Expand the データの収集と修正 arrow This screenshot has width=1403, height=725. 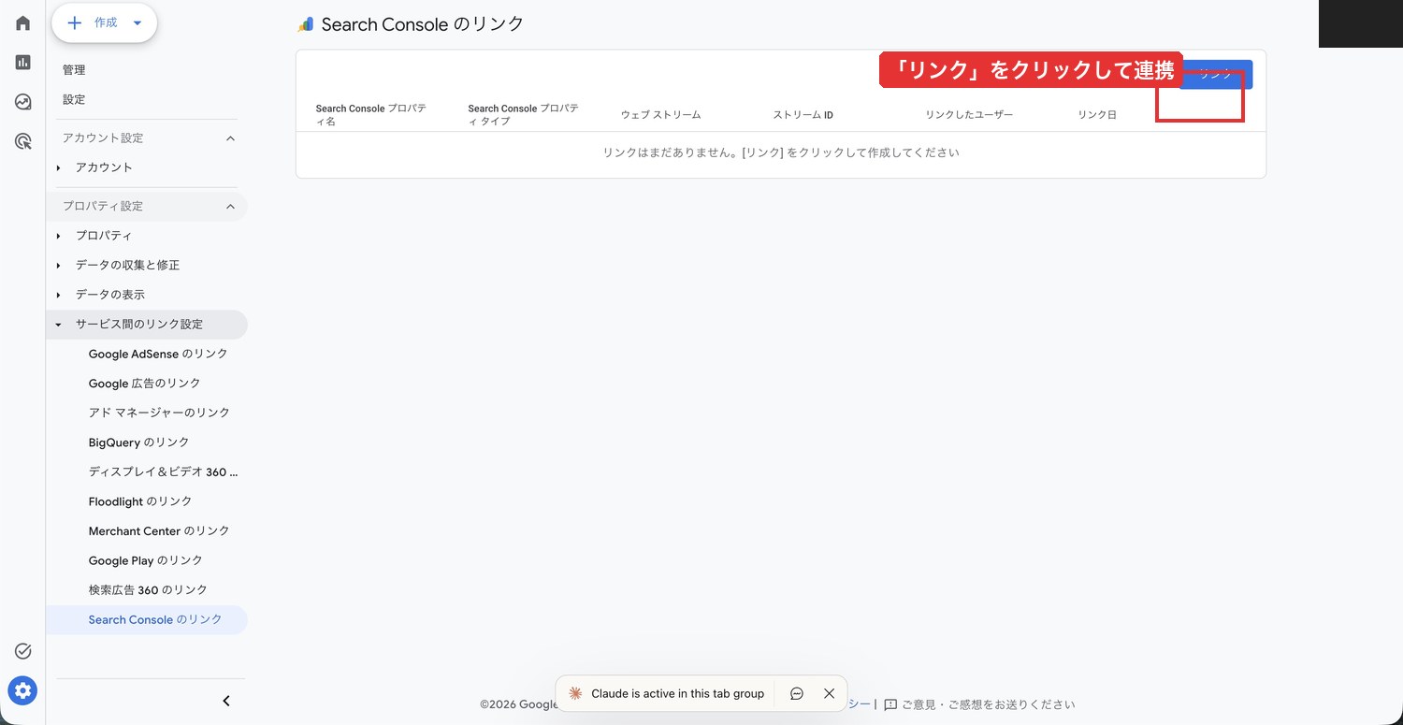point(59,266)
